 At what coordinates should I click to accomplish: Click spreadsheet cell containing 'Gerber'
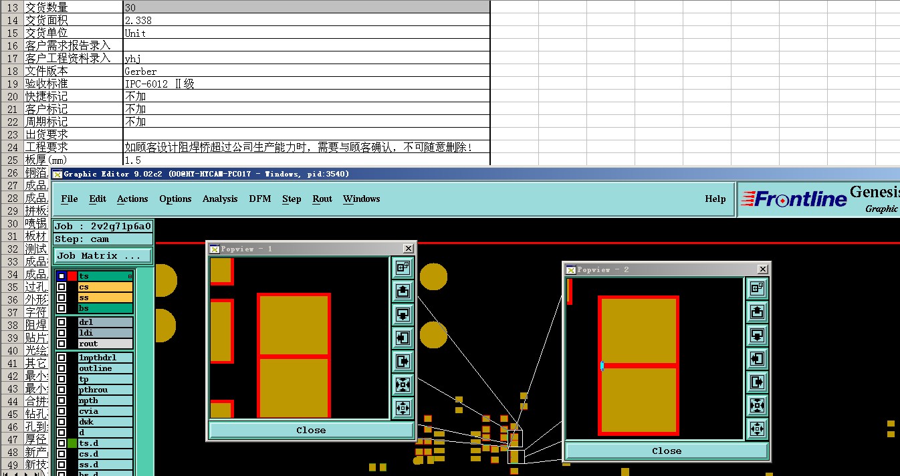(307, 71)
